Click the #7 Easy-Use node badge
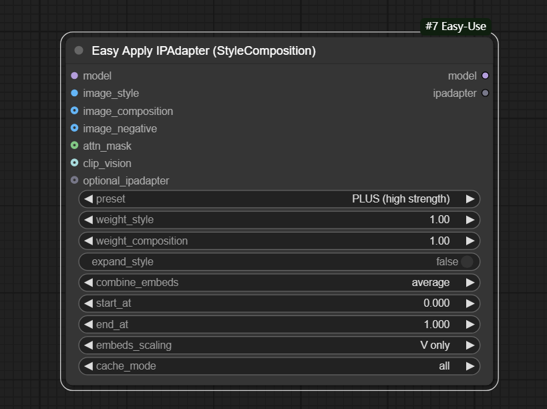The image size is (547, 409). 455,27
